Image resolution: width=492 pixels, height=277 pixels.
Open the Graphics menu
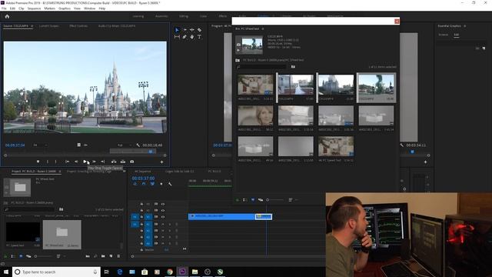(65, 8)
